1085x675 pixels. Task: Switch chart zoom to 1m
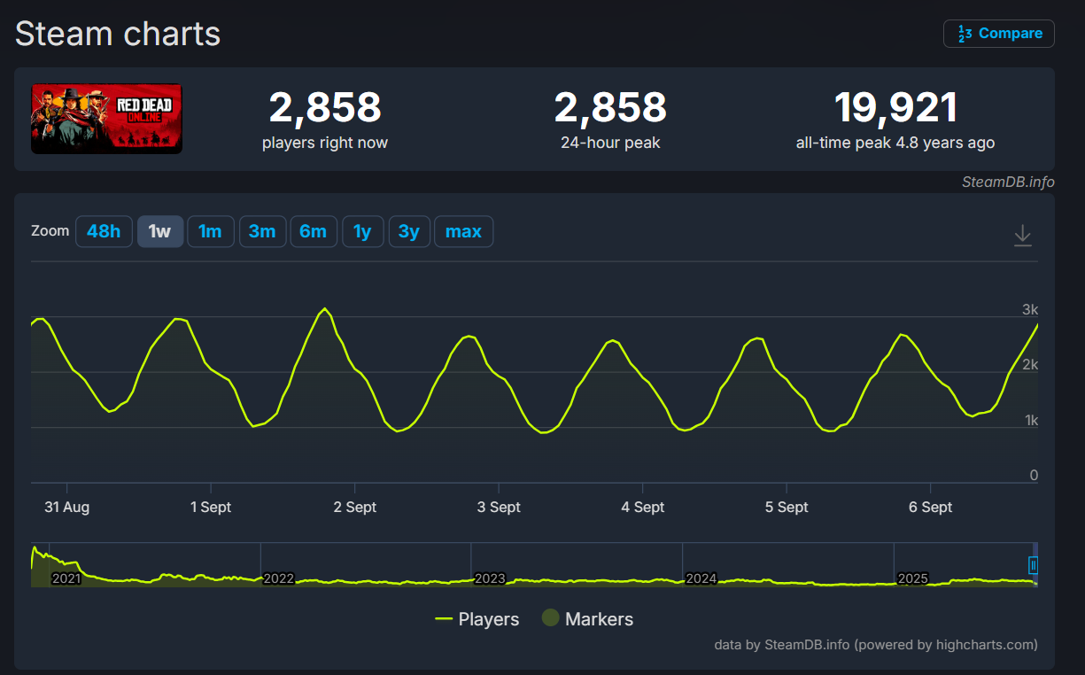point(210,231)
